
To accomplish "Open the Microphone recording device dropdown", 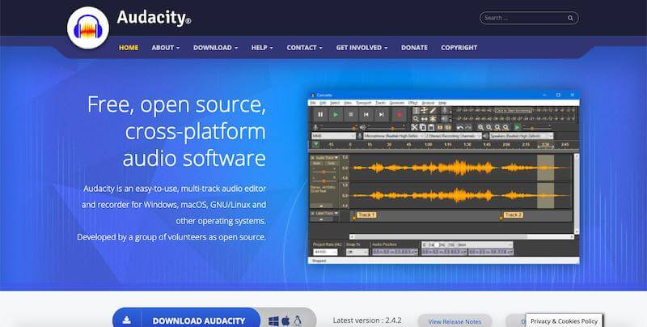I will click(393, 136).
